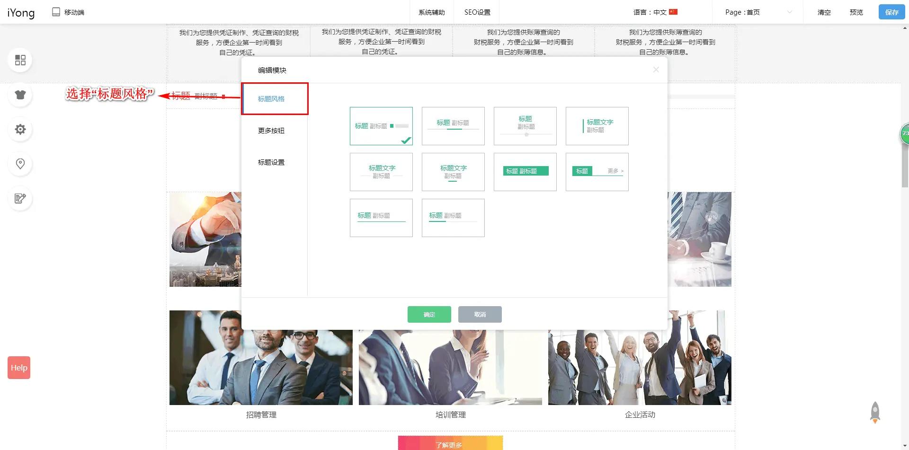Switch to the 更多按钮 tab
909x450 pixels.
click(x=271, y=131)
